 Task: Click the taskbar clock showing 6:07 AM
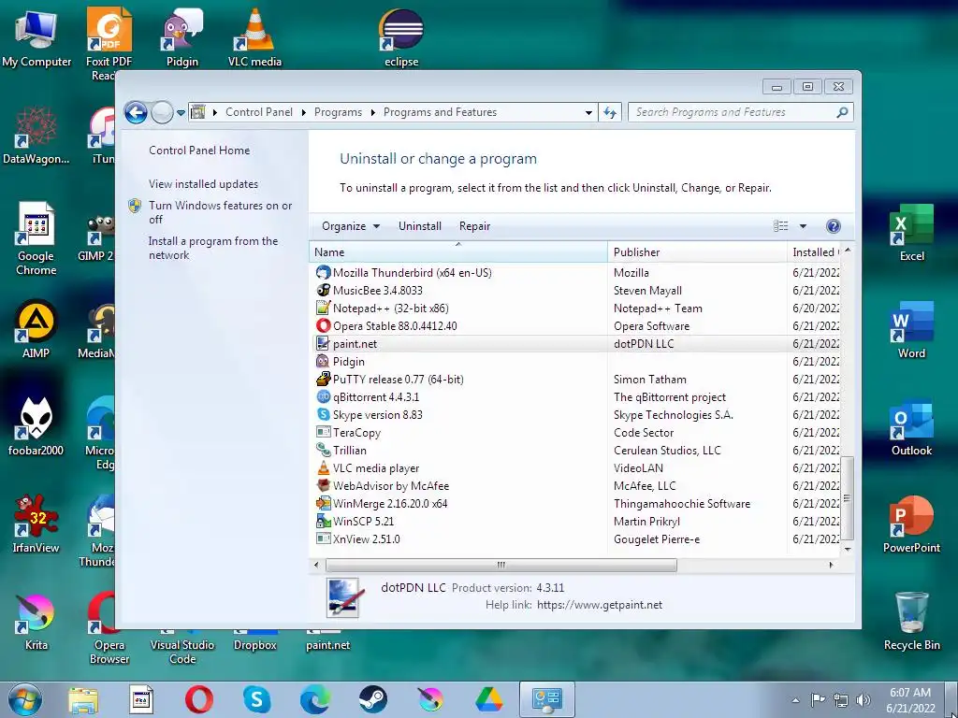(910, 700)
